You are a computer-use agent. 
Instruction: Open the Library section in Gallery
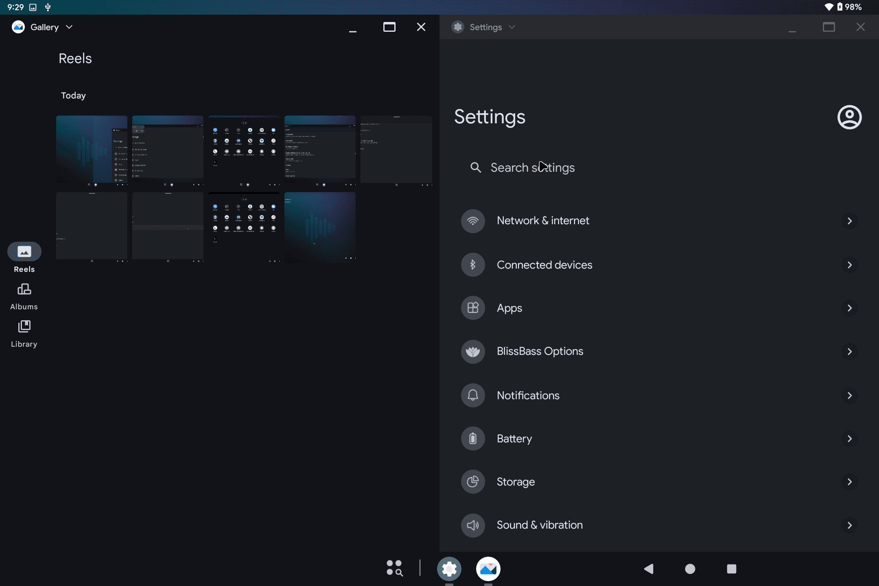[x=24, y=332]
